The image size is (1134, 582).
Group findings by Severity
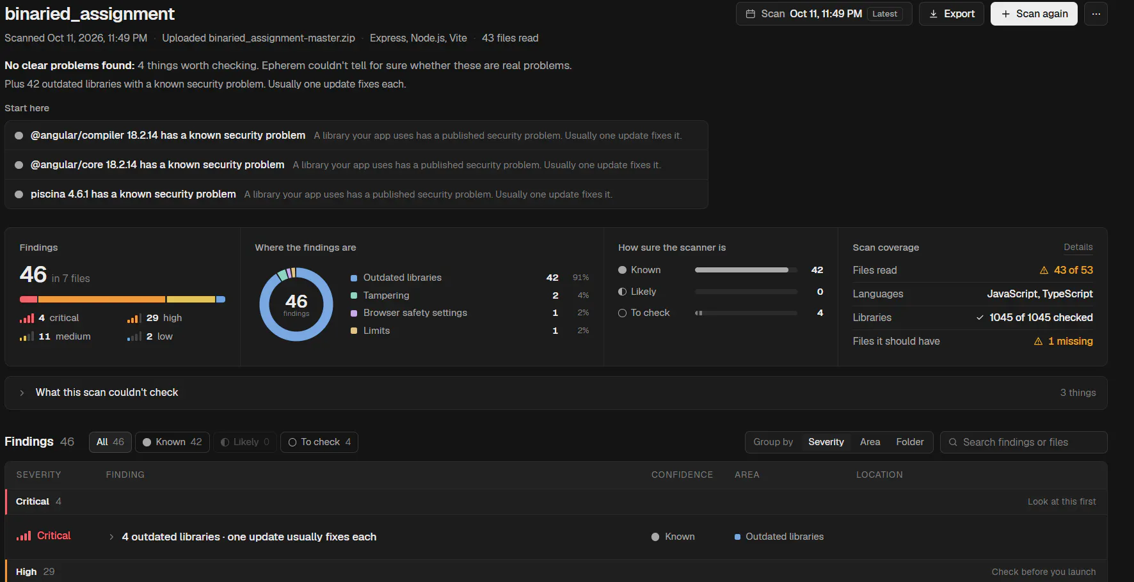pos(826,442)
